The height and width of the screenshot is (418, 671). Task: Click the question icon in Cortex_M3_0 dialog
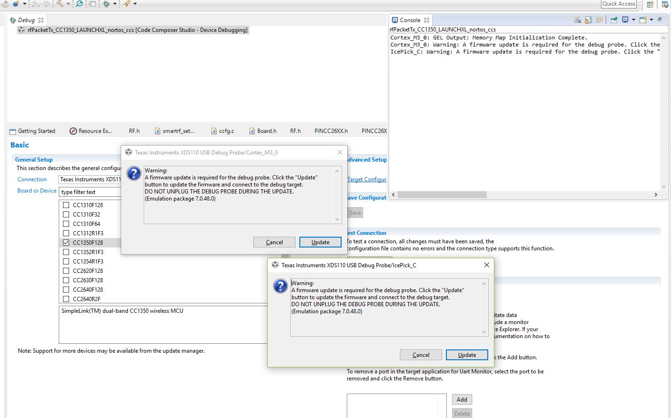[134, 173]
